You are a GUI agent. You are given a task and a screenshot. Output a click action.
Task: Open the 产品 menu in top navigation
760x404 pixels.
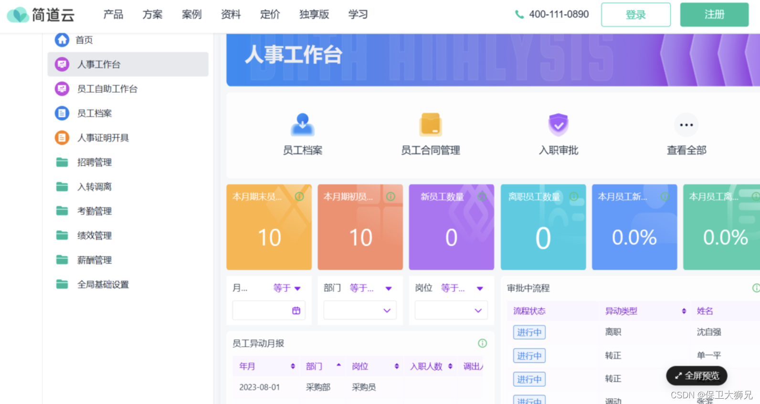113,14
